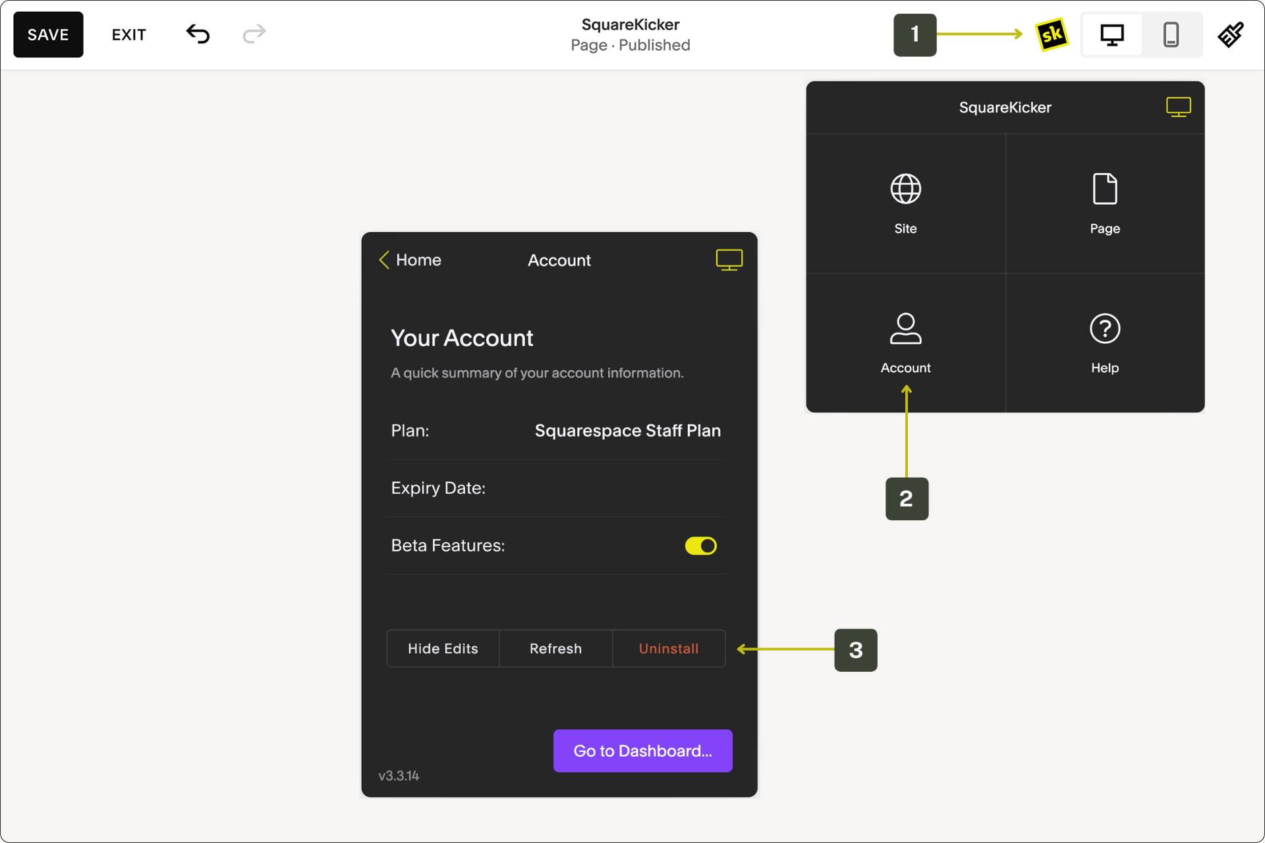This screenshot has width=1265, height=843.
Task: Go back to Home from Account panel
Action: (x=410, y=260)
